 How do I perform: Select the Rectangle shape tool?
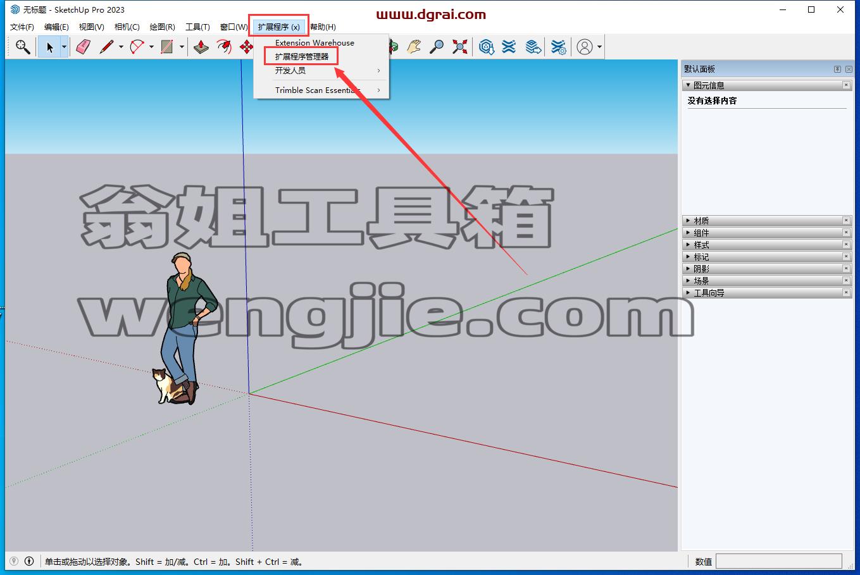(167, 47)
